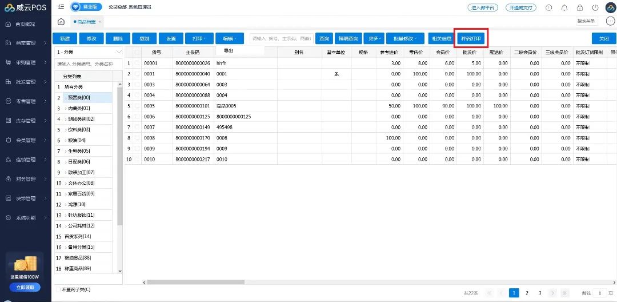The width and height of the screenshot is (617, 302).
Task: Tick the checkbox for row 00001
Action: [137, 63]
